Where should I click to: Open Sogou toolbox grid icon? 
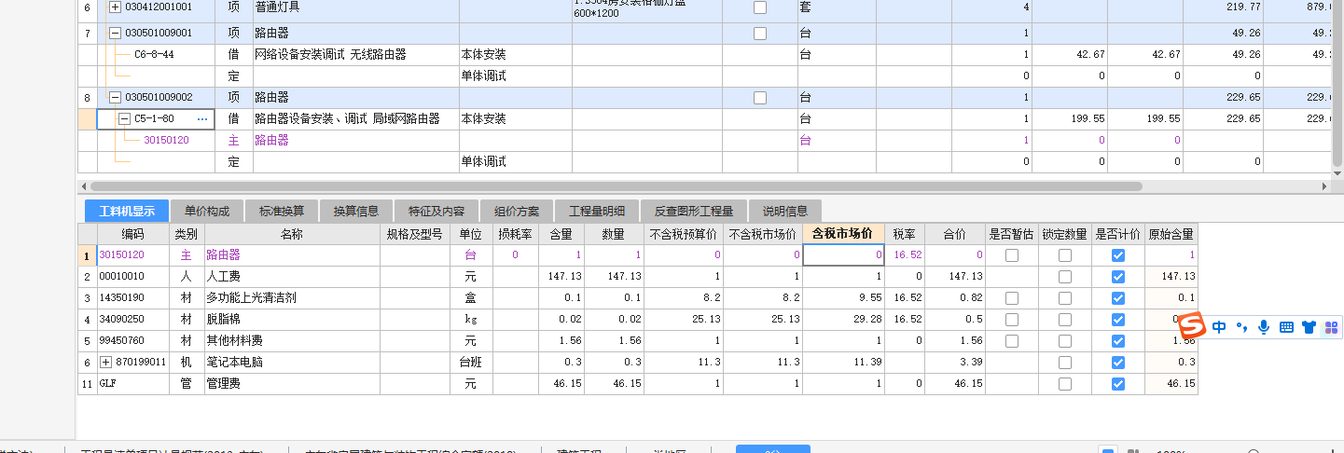(1331, 327)
